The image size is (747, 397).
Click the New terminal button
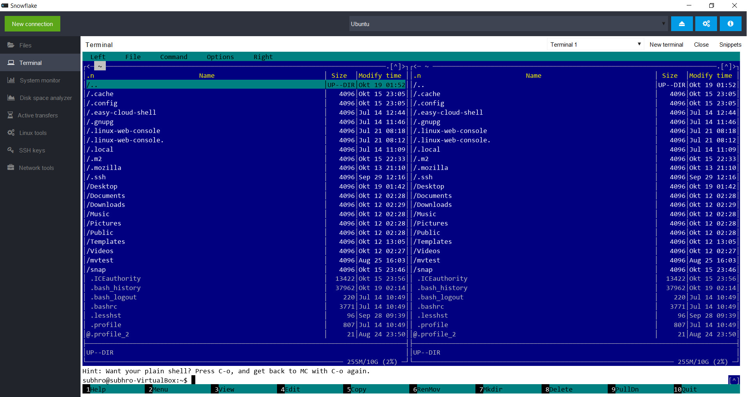coord(666,45)
